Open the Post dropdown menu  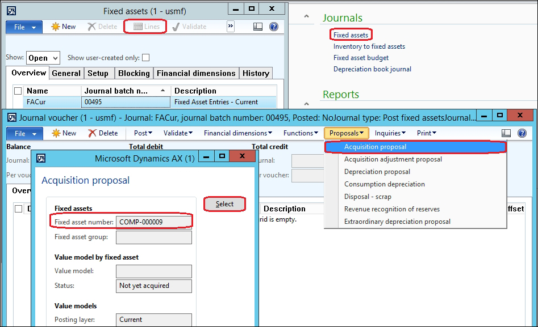pos(143,133)
